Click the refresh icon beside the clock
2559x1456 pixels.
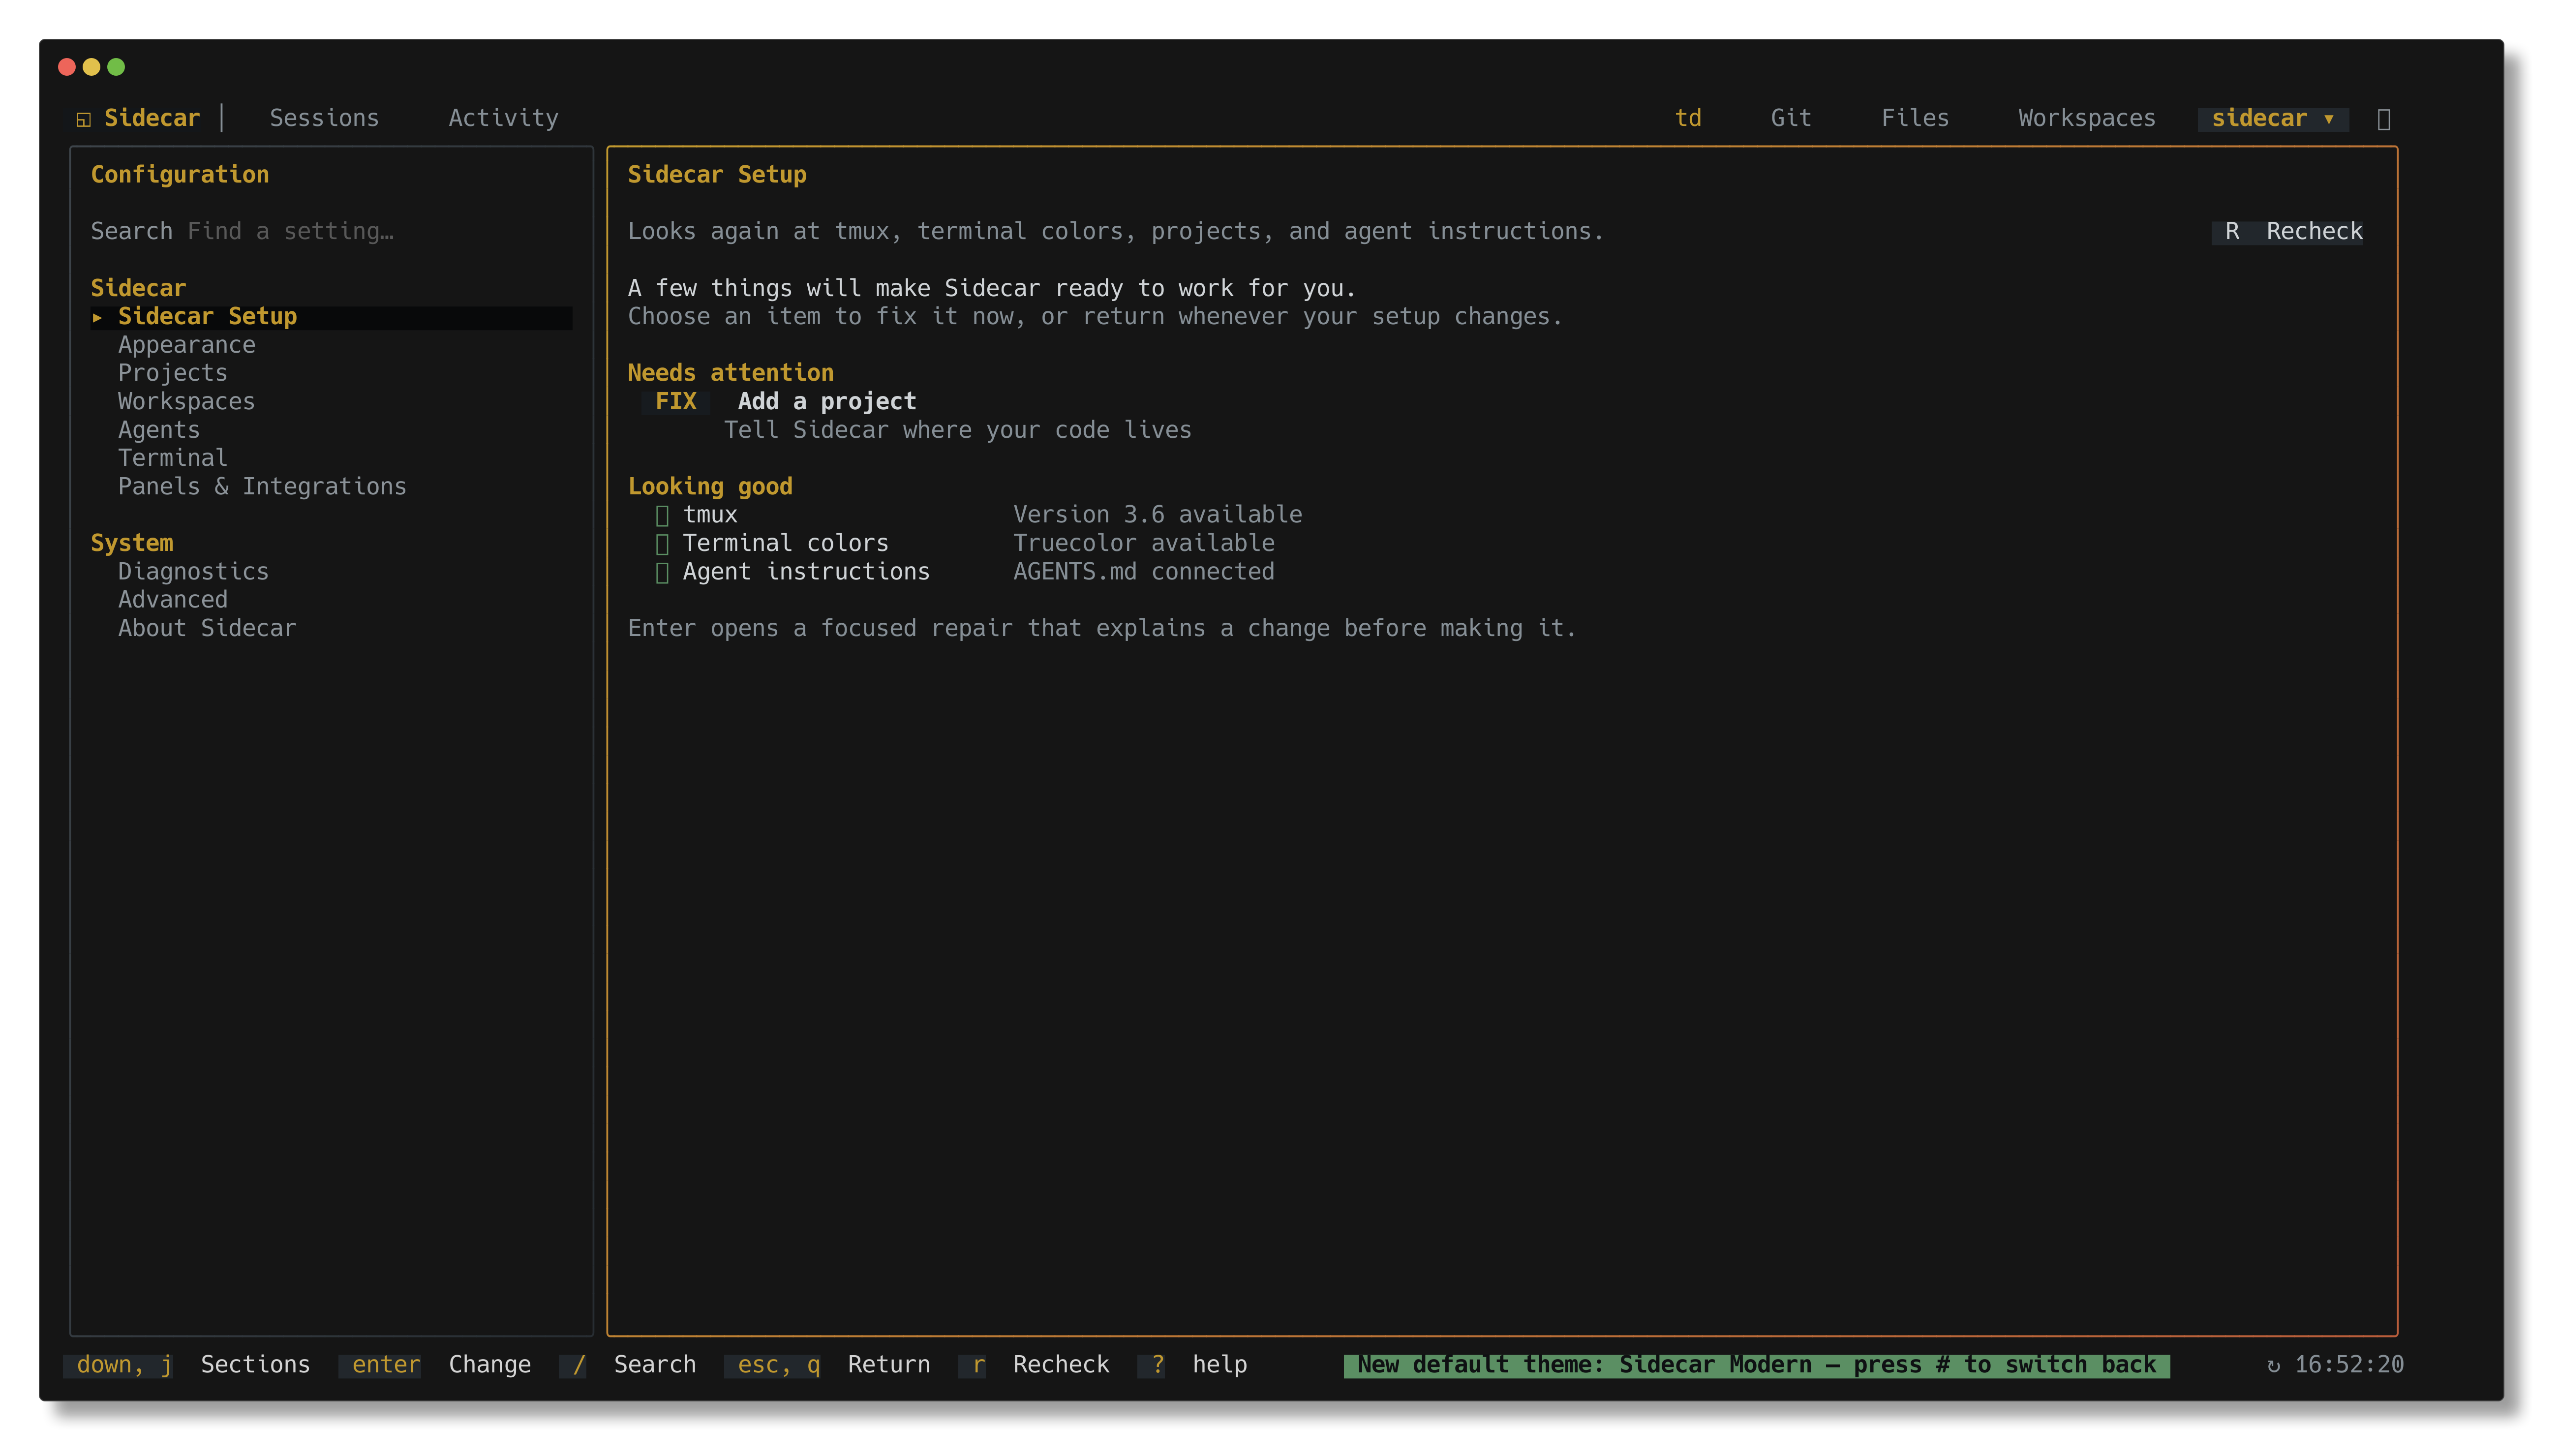point(2273,1365)
